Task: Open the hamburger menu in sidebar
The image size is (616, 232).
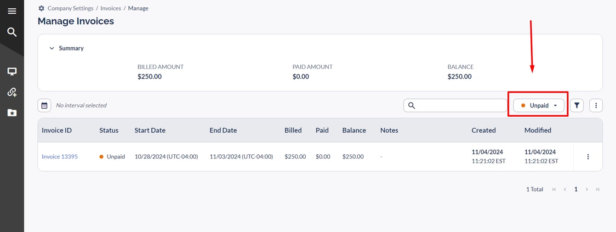Action: point(12,11)
